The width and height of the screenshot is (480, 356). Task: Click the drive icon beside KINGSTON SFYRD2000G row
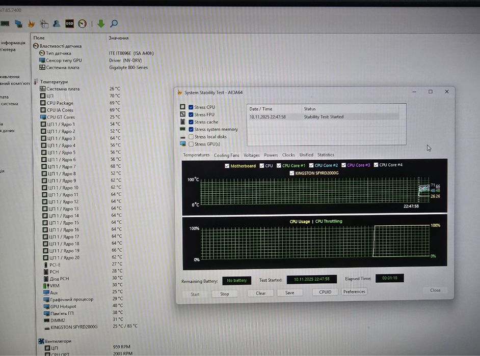click(x=47, y=328)
